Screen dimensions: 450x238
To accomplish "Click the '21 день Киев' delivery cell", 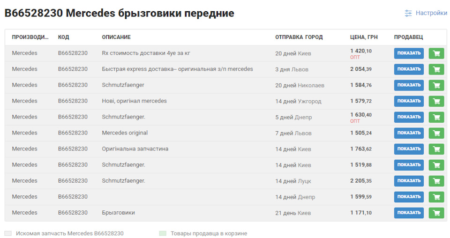I will (293, 213).
